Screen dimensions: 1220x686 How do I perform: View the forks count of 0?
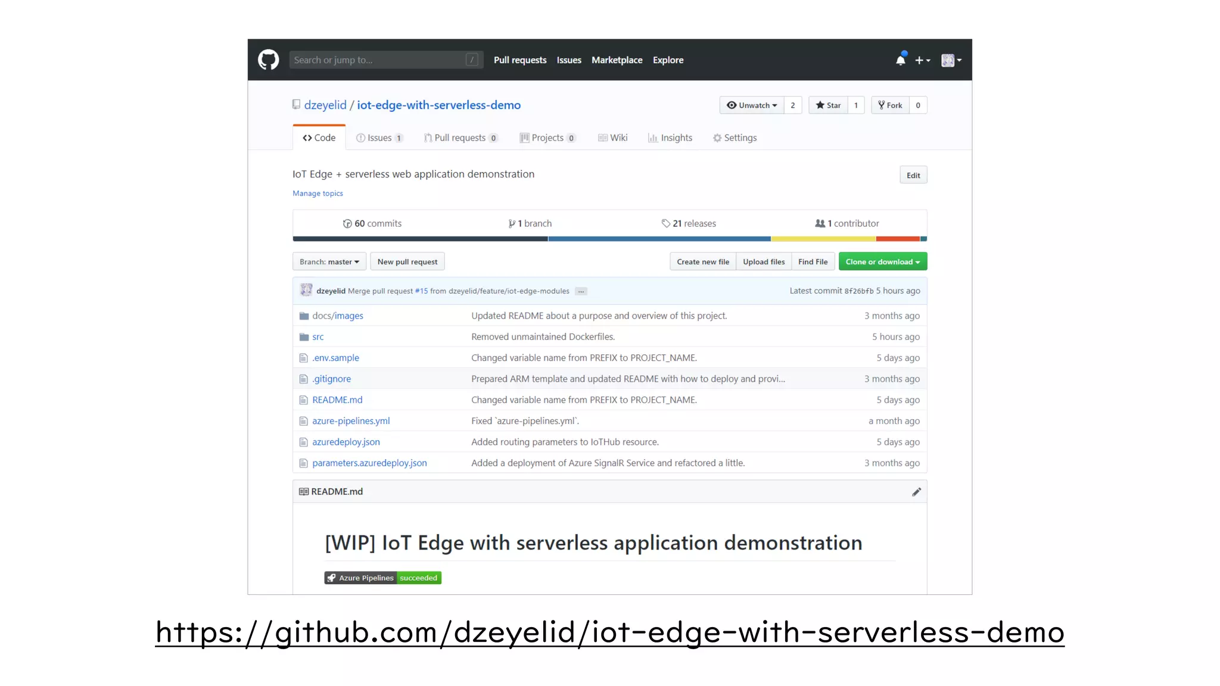[x=918, y=105]
